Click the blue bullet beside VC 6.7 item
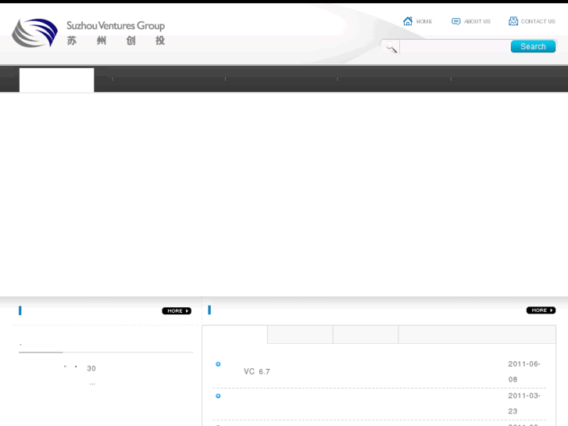Screen dimensions: 568x426 218,364
